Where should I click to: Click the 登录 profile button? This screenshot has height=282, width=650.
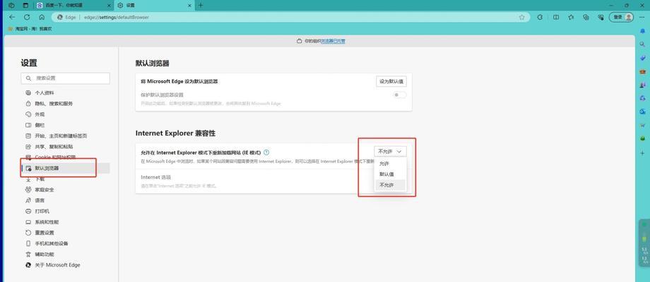(622, 18)
